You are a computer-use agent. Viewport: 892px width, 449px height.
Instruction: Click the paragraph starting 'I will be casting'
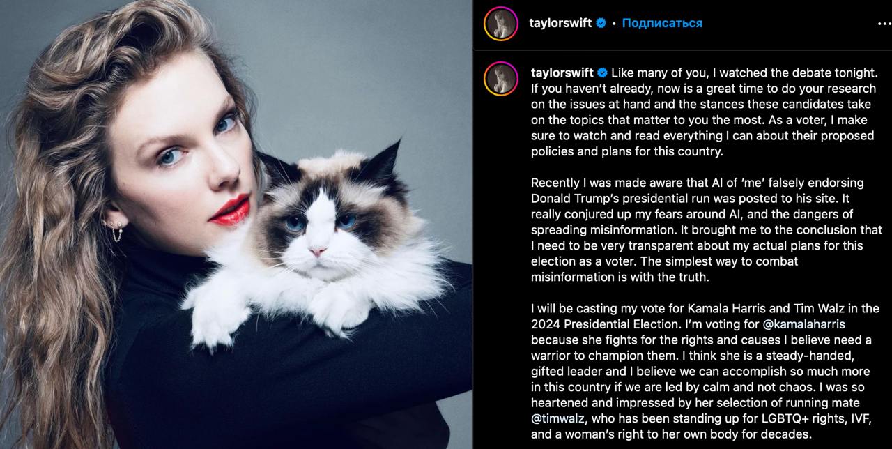click(705, 371)
